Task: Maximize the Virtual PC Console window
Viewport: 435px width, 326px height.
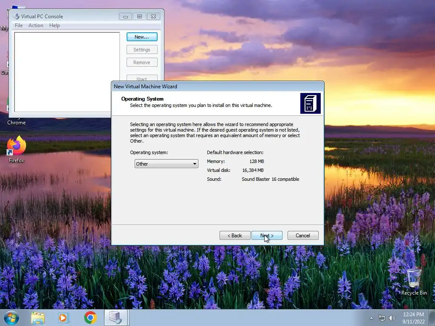Action: (139, 17)
